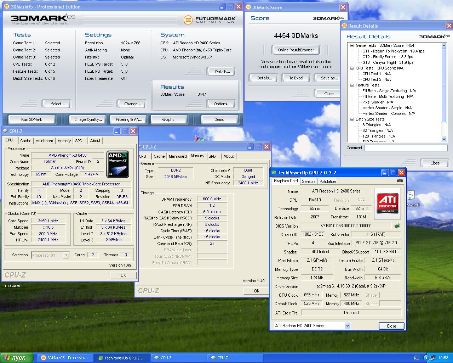
Task: Click the 10:58 taskbar clock
Action: tap(443, 358)
